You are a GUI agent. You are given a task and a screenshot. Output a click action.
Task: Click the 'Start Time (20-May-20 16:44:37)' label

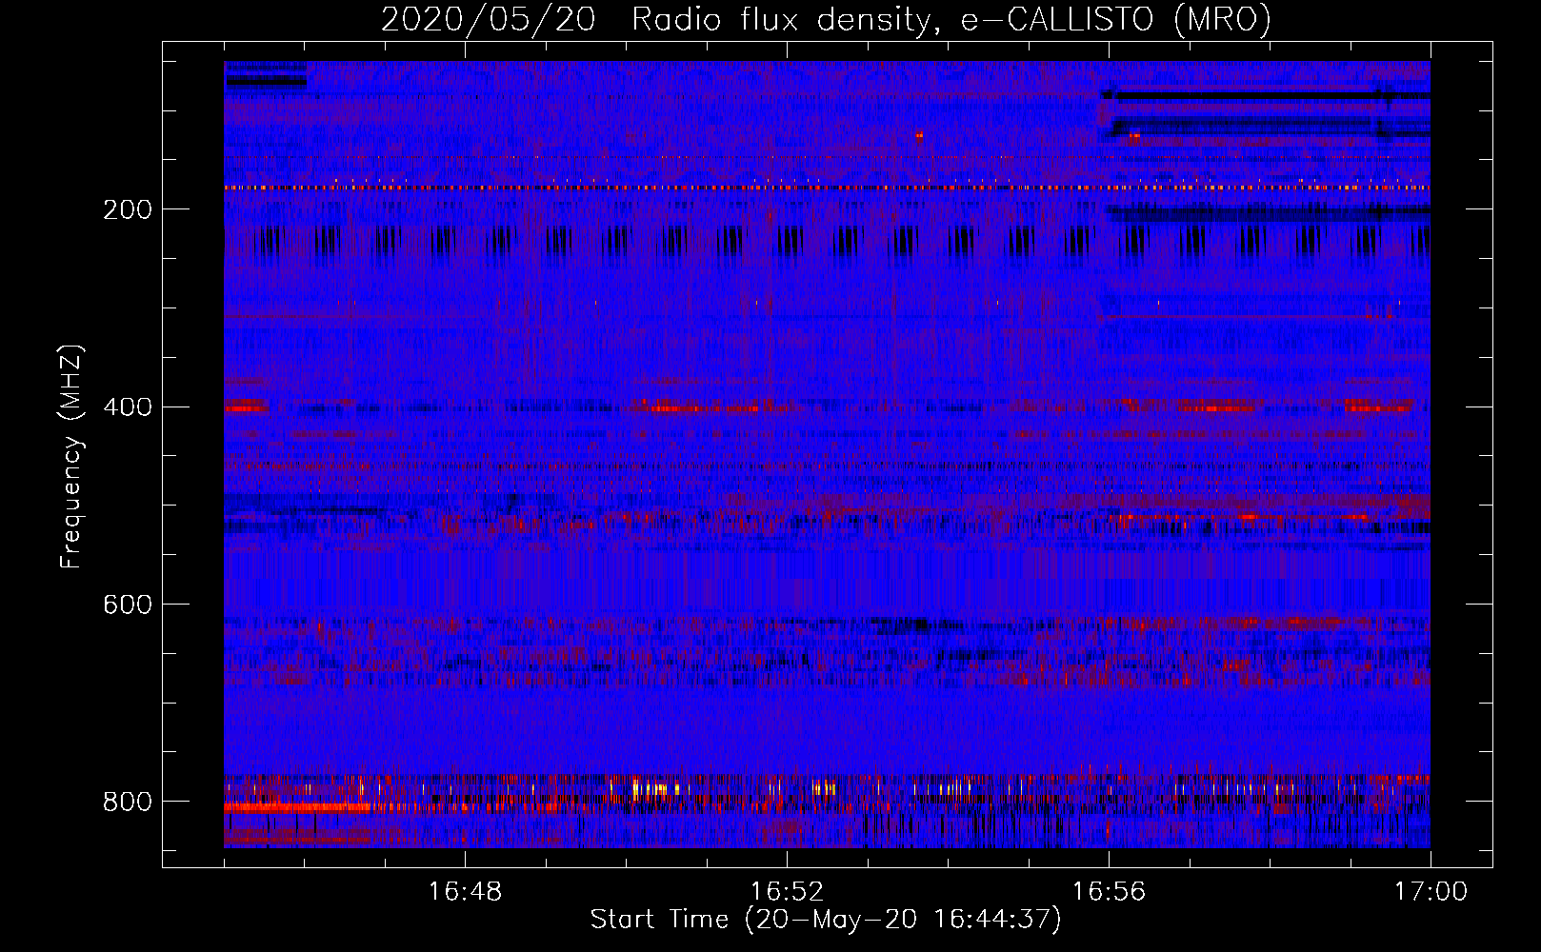click(826, 920)
